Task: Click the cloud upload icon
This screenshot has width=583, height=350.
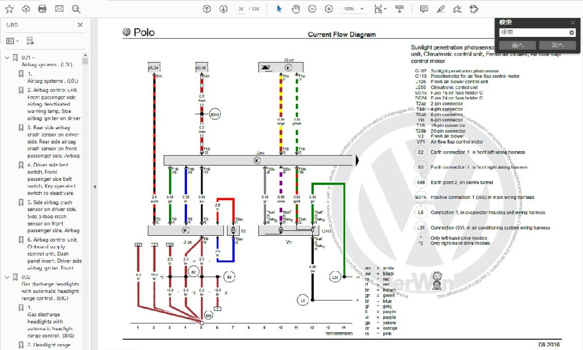Action: click(26, 9)
